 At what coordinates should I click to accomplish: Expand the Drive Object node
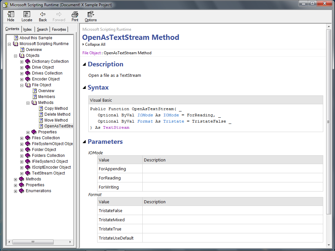[x=22, y=68]
